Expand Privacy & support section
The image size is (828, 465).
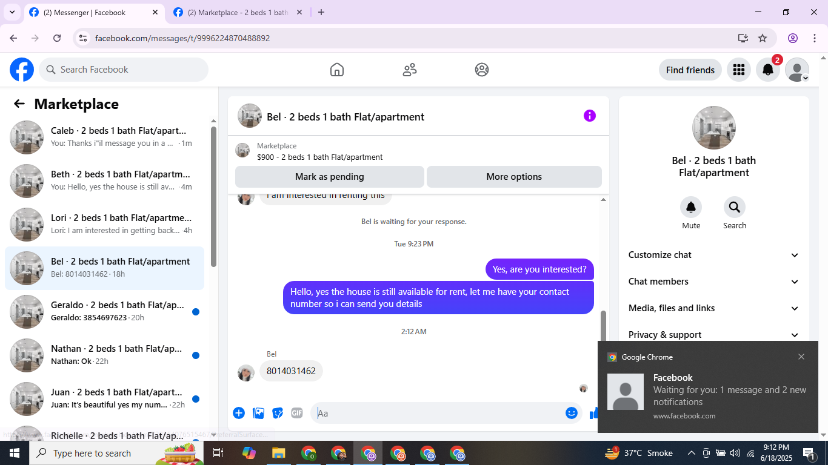click(714, 335)
